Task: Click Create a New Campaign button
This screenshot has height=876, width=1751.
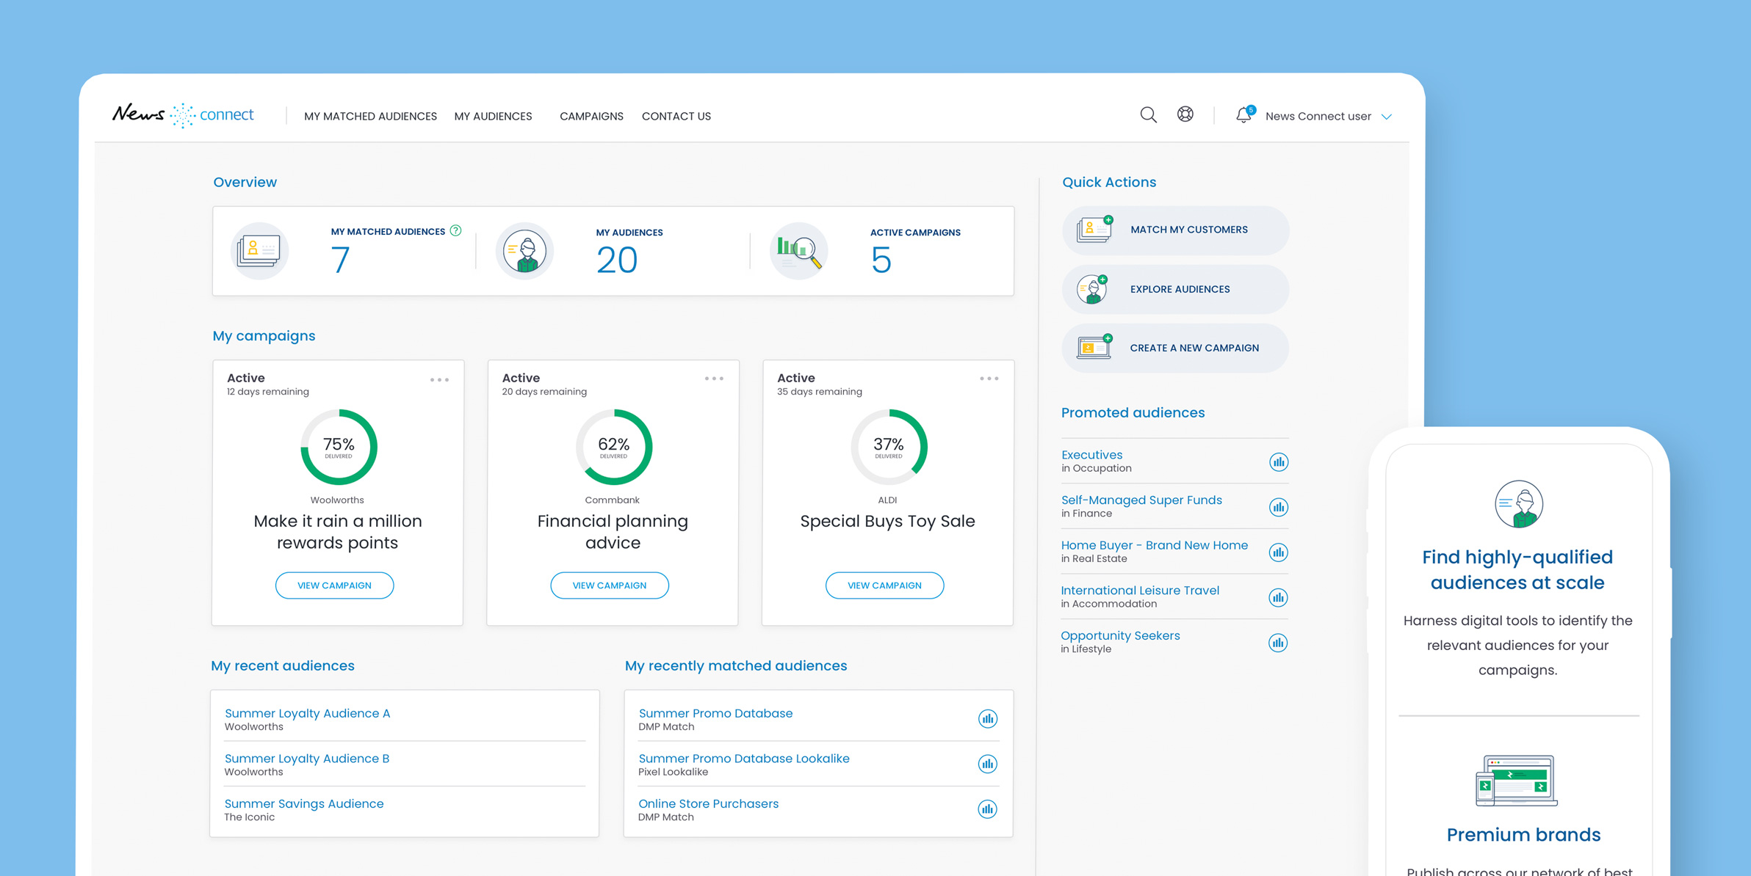Action: [x=1175, y=348]
